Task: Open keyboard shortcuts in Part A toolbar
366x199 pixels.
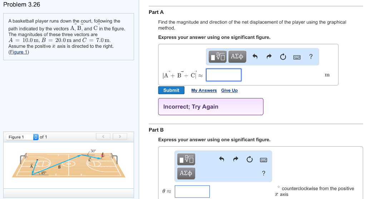Action: tap(297, 57)
